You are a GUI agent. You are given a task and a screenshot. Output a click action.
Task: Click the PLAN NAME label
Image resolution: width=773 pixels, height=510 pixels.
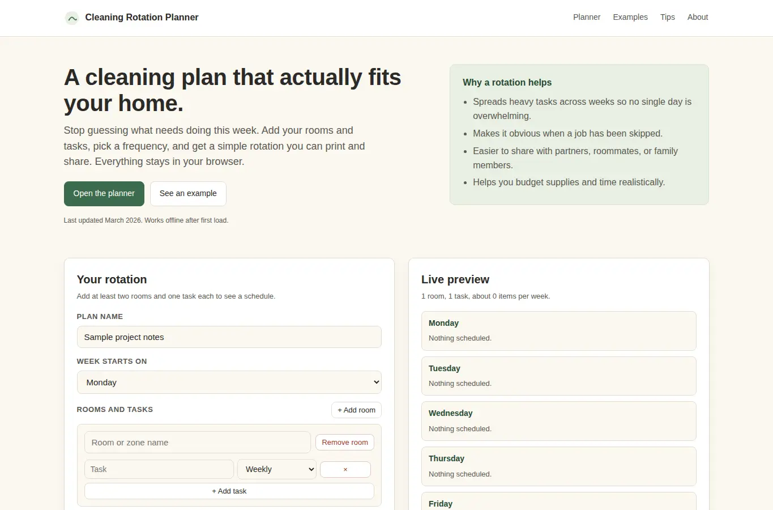(x=100, y=316)
